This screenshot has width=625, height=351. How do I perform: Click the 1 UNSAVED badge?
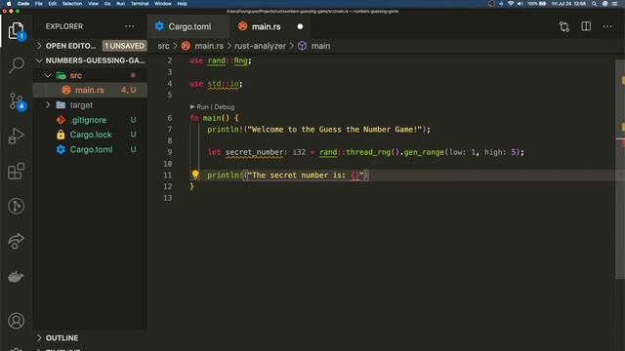pos(124,46)
